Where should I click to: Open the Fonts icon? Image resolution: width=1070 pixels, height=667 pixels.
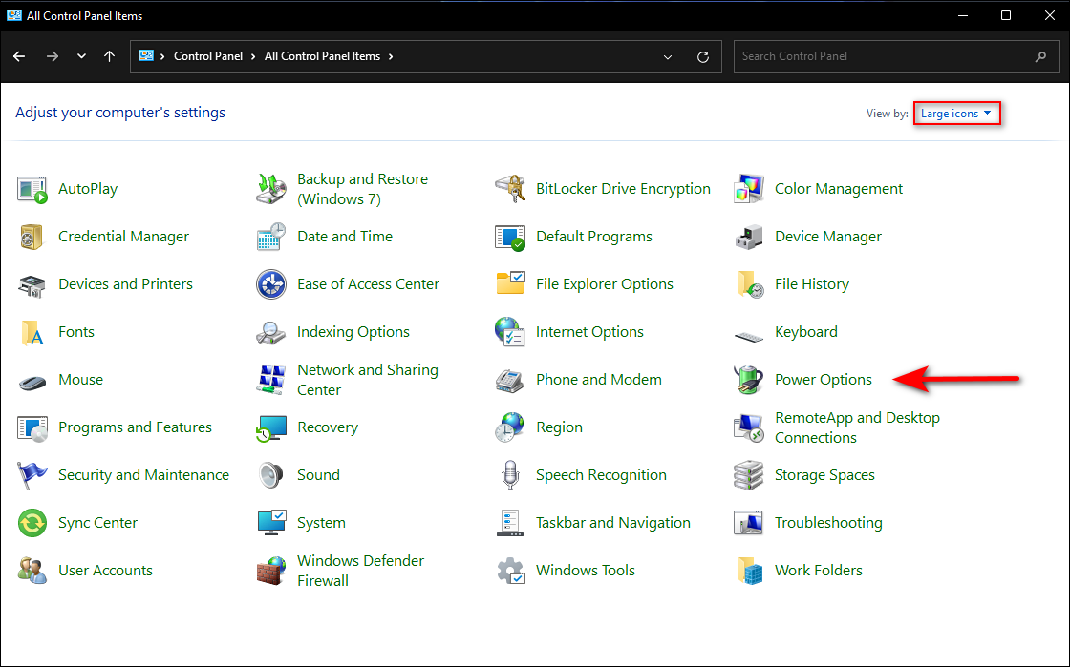click(x=32, y=332)
